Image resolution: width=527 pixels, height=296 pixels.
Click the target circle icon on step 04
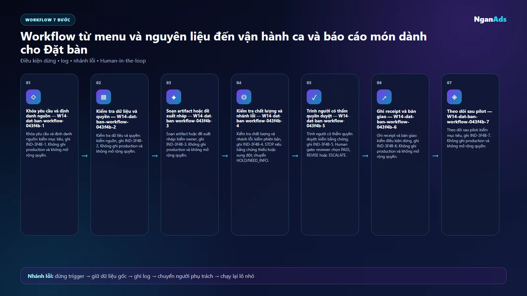click(244, 97)
